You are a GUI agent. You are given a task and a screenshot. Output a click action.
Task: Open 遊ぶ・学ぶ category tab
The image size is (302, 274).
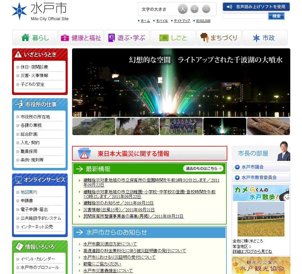pos(127,38)
